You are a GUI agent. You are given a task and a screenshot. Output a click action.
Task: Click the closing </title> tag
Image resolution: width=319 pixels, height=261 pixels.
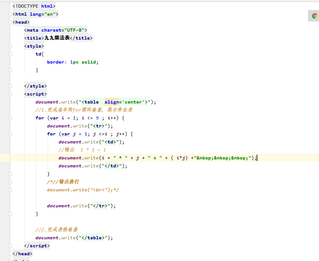pyautogui.click(x=81, y=38)
